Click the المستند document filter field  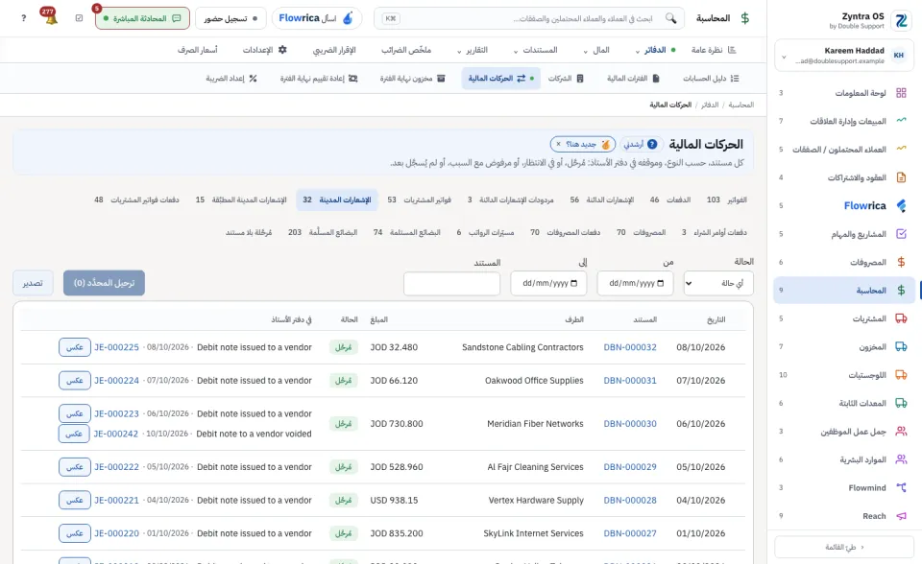click(x=451, y=283)
